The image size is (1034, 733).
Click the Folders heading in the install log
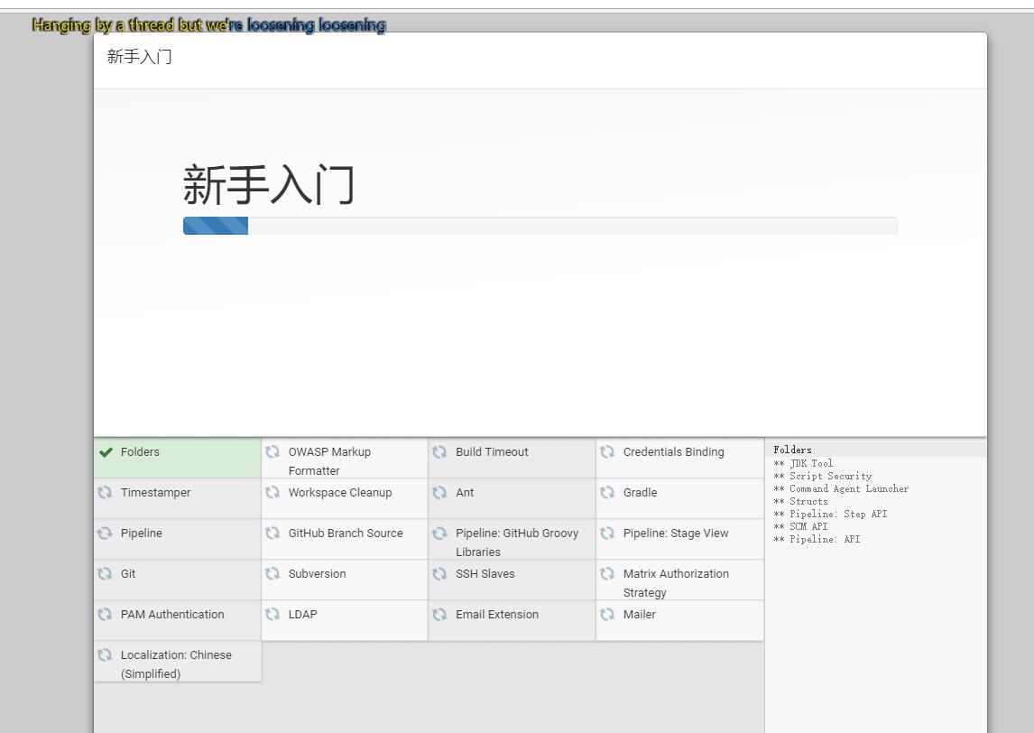point(793,450)
